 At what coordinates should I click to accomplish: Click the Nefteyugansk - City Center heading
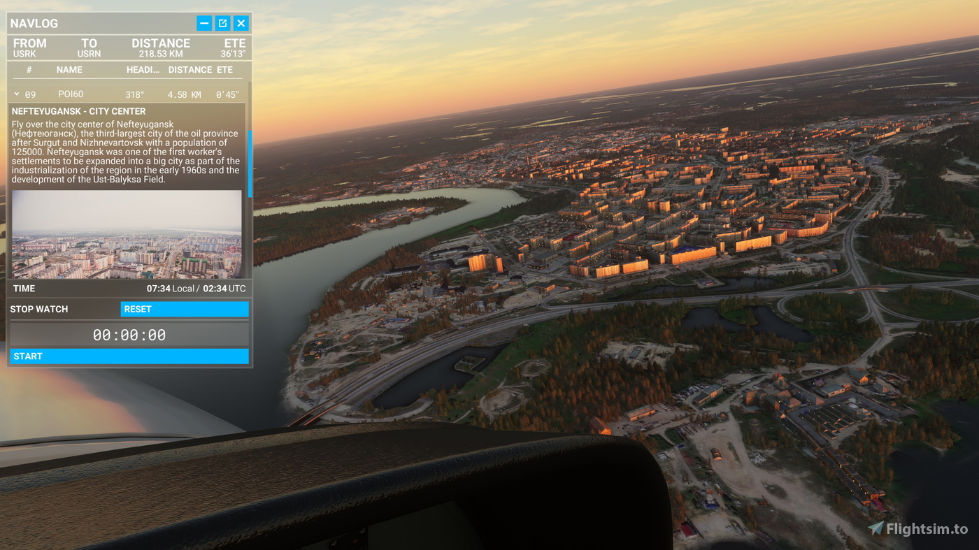(79, 111)
